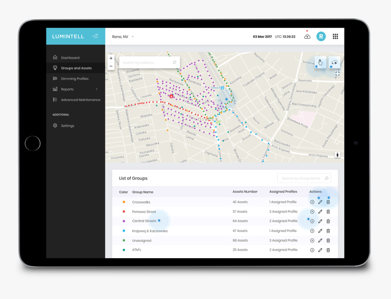Select the Crosswalks group name
Viewport: 391px width, 299px height.
[141, 202]
